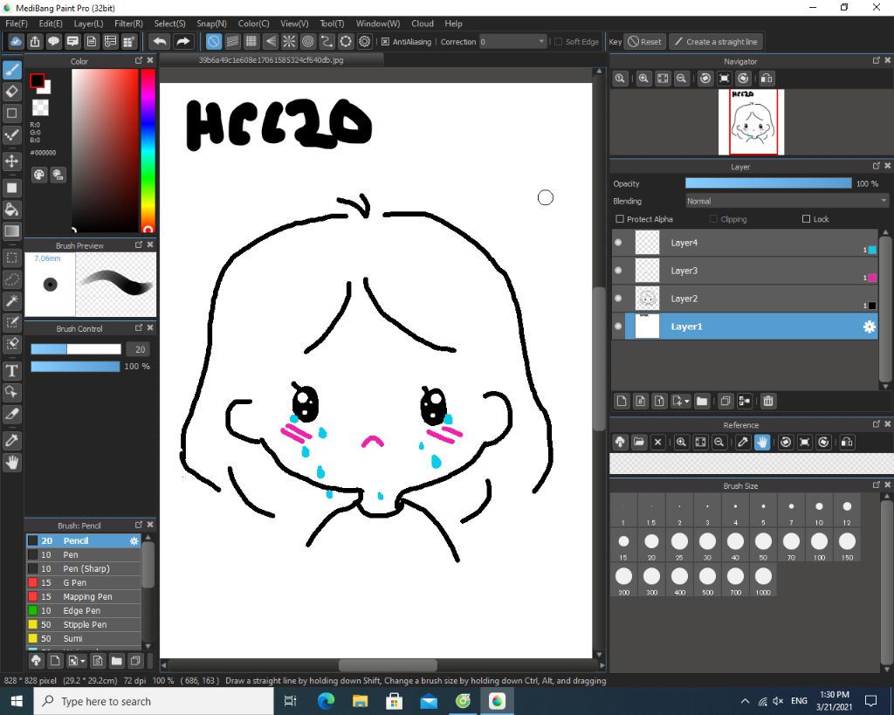
Task: Open an image in Reference panel
Action: (x=638, y=442)
